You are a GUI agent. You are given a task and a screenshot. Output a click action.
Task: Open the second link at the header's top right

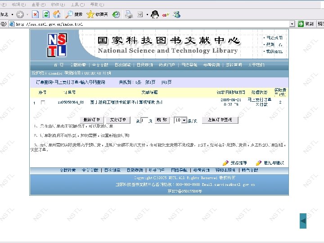(274, 45)
